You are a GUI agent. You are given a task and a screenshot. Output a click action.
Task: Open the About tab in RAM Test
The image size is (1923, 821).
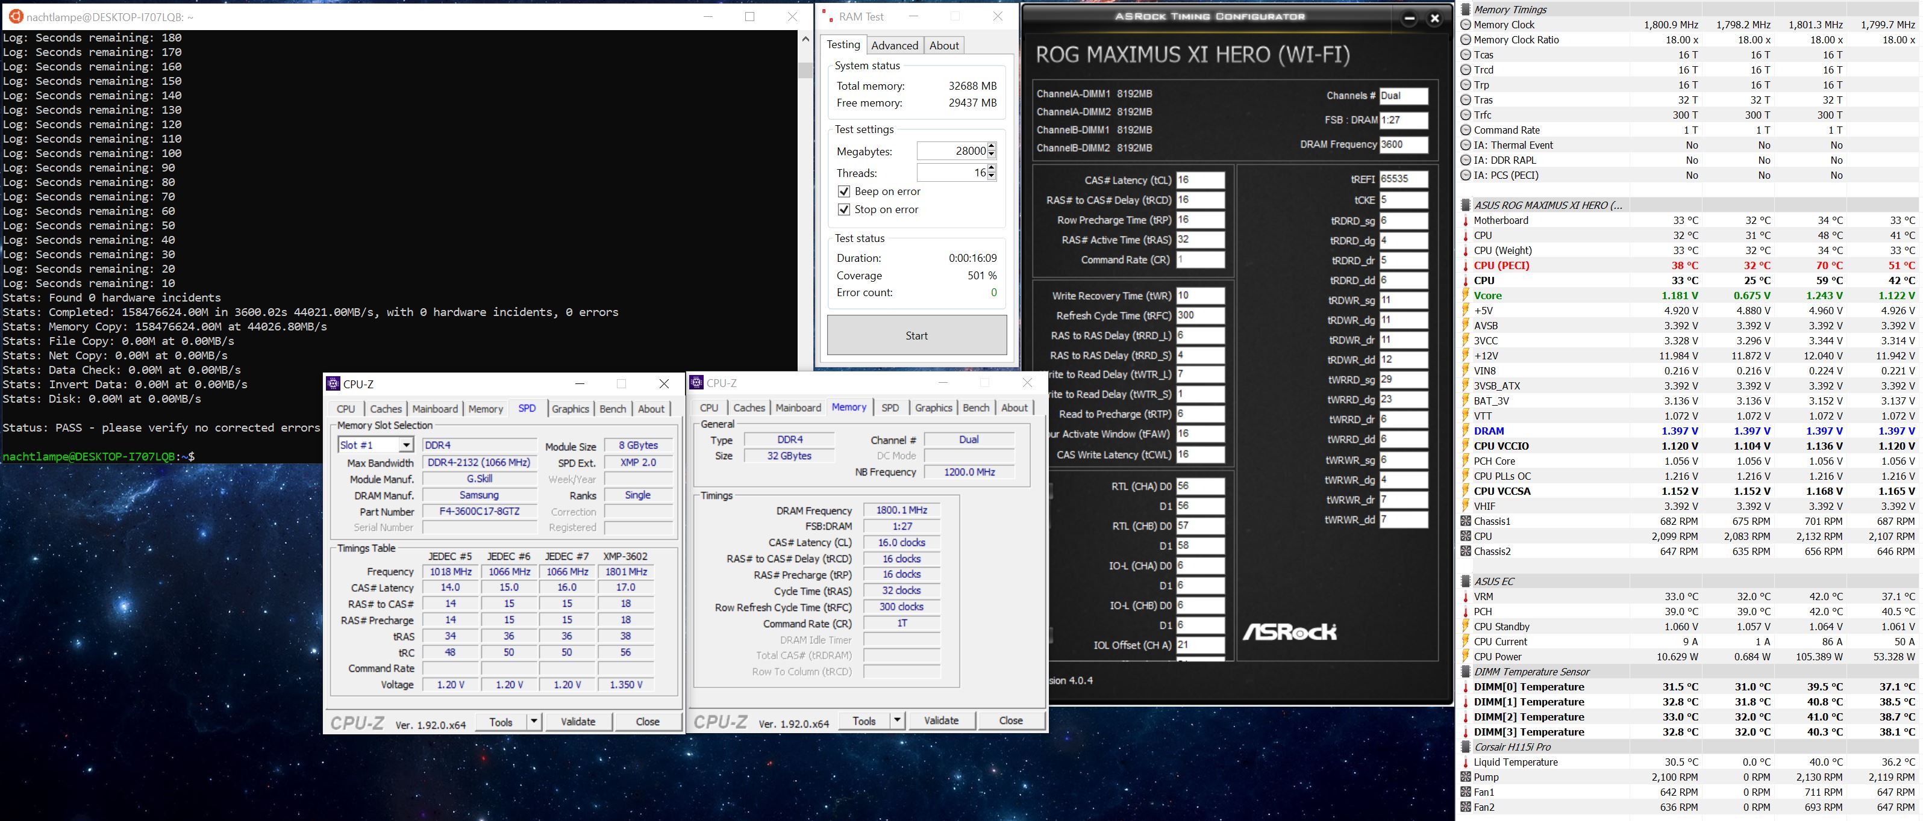[x=943, y=46]
